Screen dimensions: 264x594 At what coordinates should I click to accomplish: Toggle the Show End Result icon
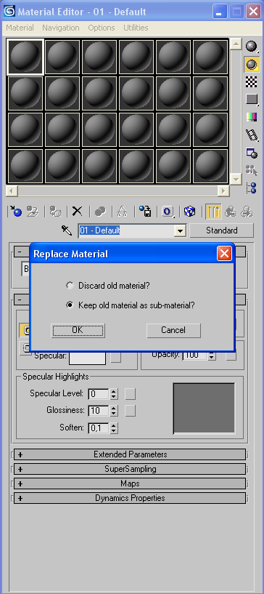pyautogui.click(x=213, y=211)
